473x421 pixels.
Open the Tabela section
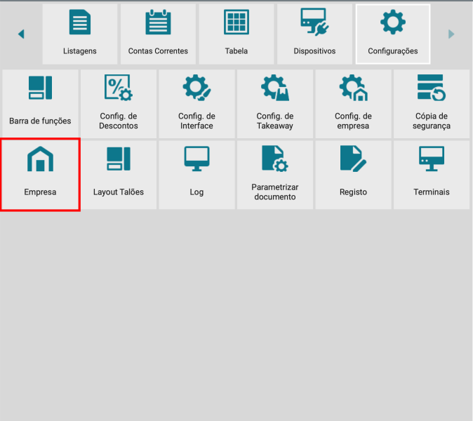(x=236, y=34)
